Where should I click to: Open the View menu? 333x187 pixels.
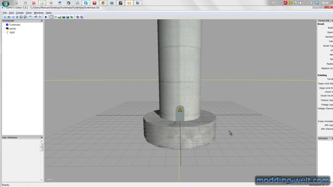(x=29, y=13)
